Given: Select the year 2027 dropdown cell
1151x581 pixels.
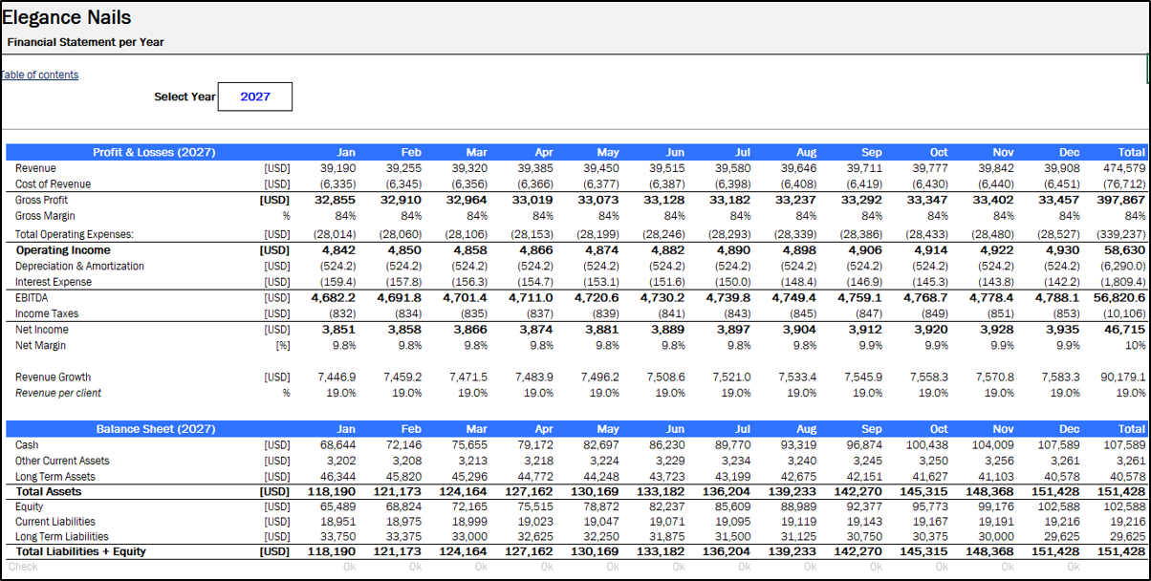Looking at the screenshot, I should click(x=255, y=97).
